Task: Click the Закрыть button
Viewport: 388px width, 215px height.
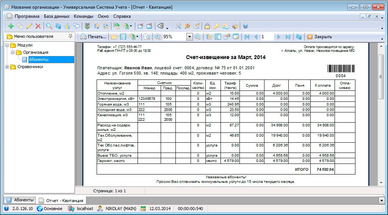Action: click(320, 37)
